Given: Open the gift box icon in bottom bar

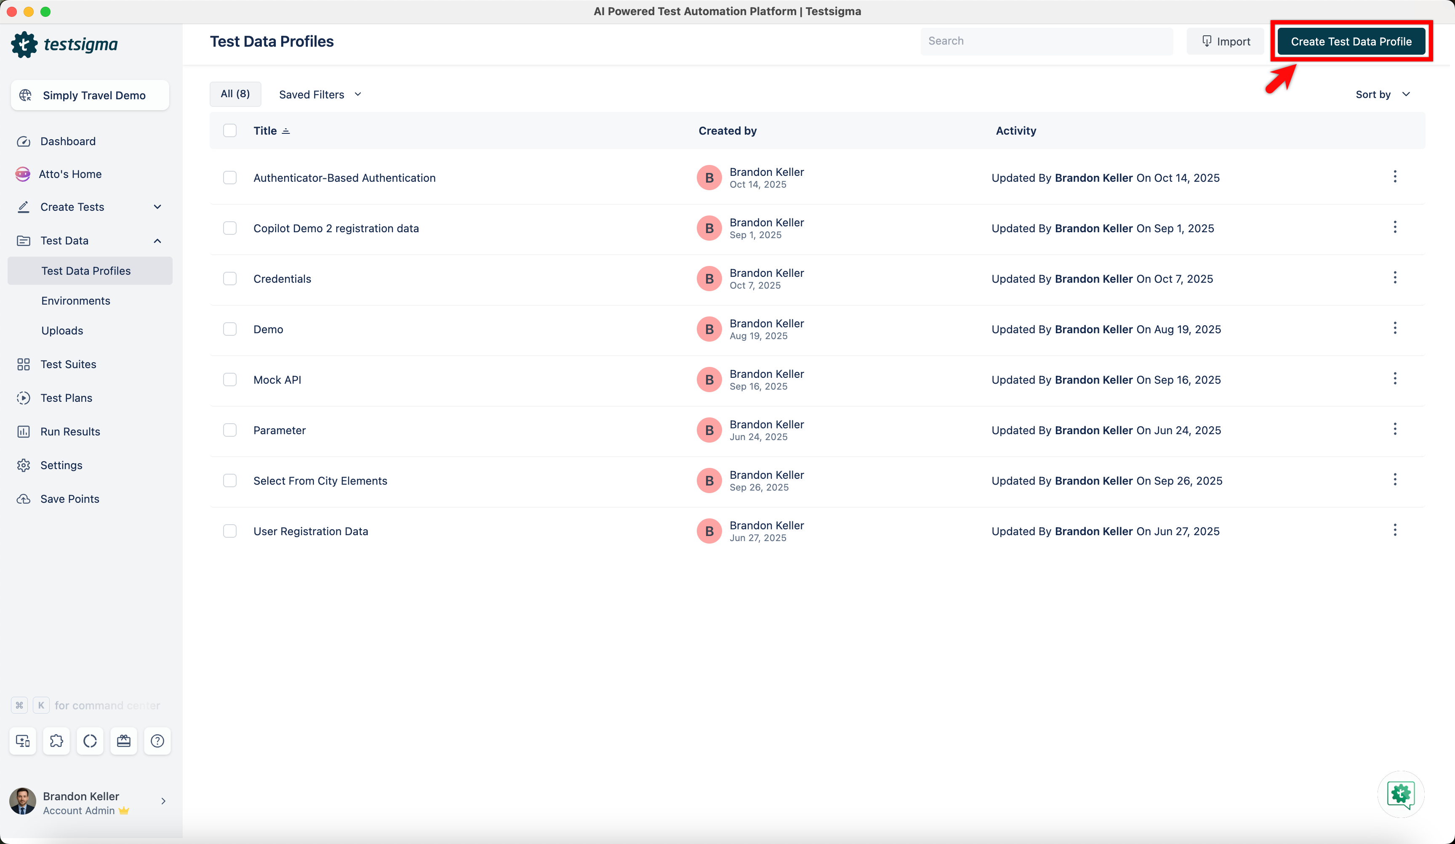Looking at the screenshot, I should click(x=123, y=741).
